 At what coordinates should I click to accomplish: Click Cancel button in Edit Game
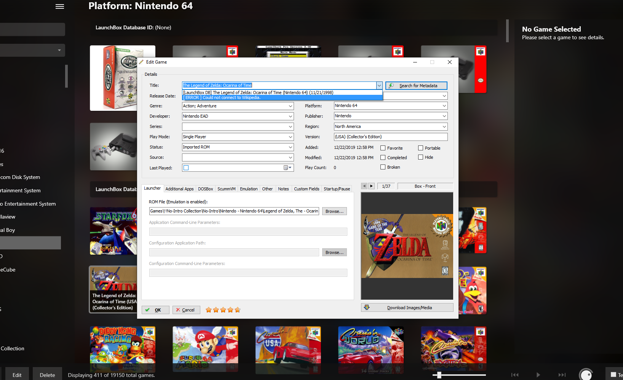click(186, 310)
